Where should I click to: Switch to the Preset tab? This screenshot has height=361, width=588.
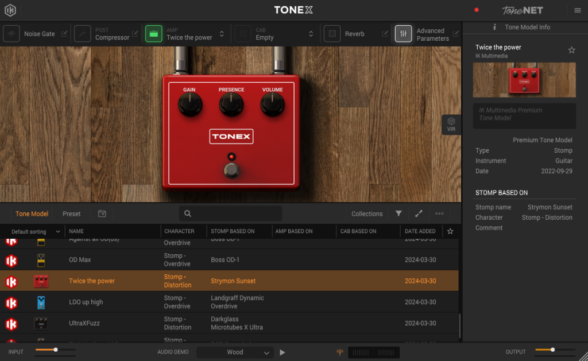(x=72, y=214)
